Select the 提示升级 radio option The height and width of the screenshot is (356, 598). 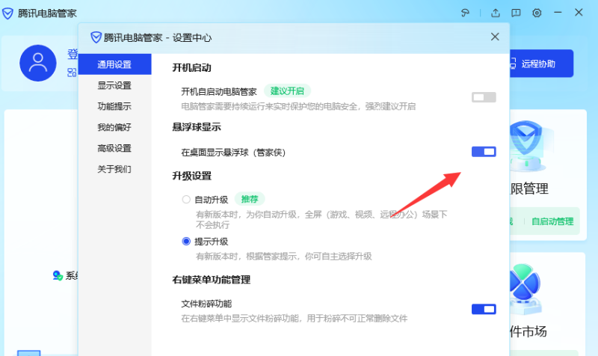tap(186, 241)
